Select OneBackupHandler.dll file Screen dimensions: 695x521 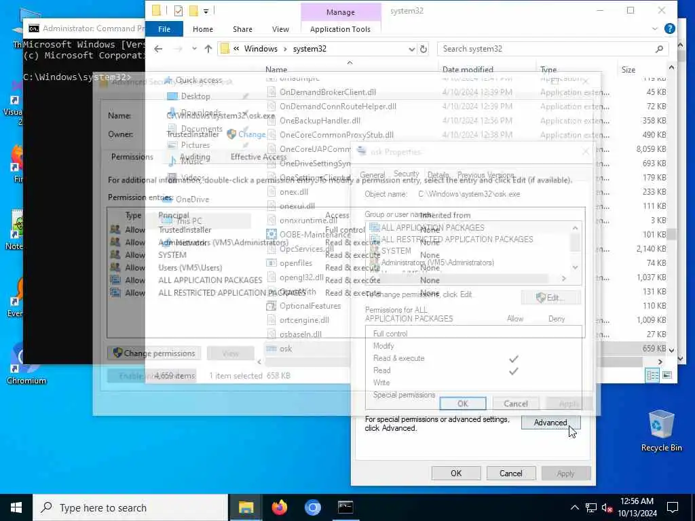coord(320,121)
